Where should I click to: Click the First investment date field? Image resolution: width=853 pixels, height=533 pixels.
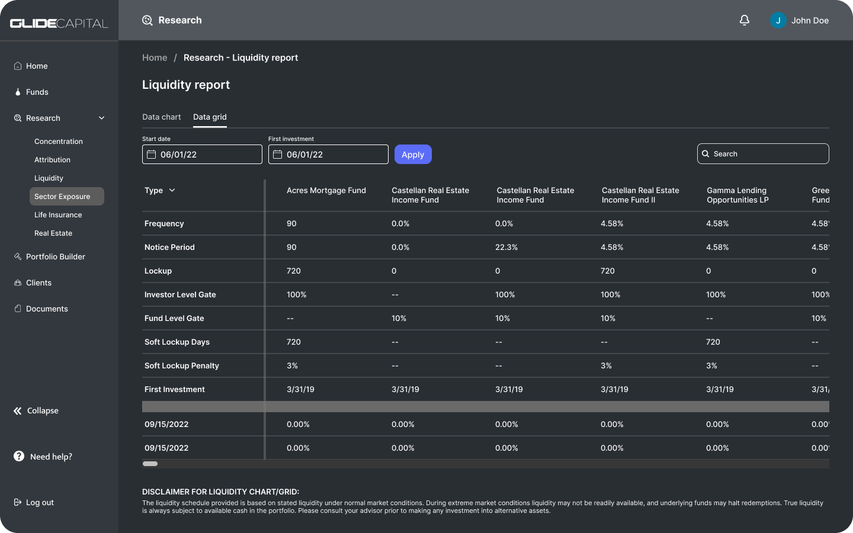point(328,155)
